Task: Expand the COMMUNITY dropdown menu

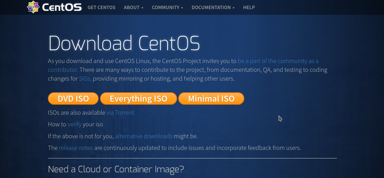Action: click(167, 7)
